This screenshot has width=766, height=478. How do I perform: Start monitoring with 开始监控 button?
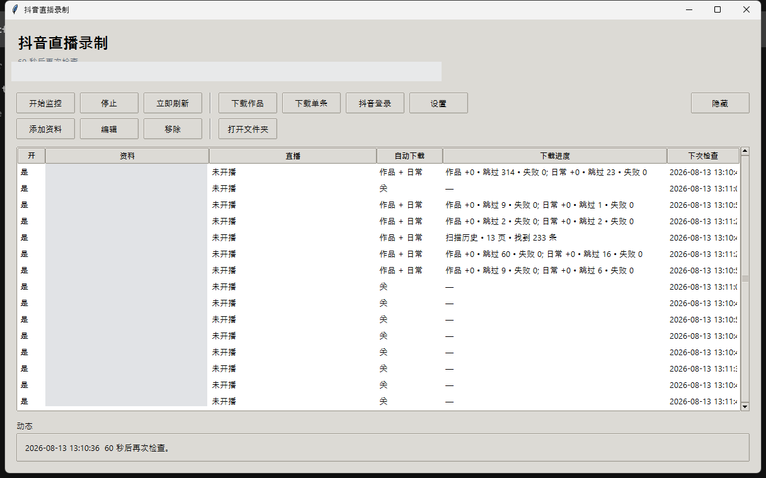point(45,103)
